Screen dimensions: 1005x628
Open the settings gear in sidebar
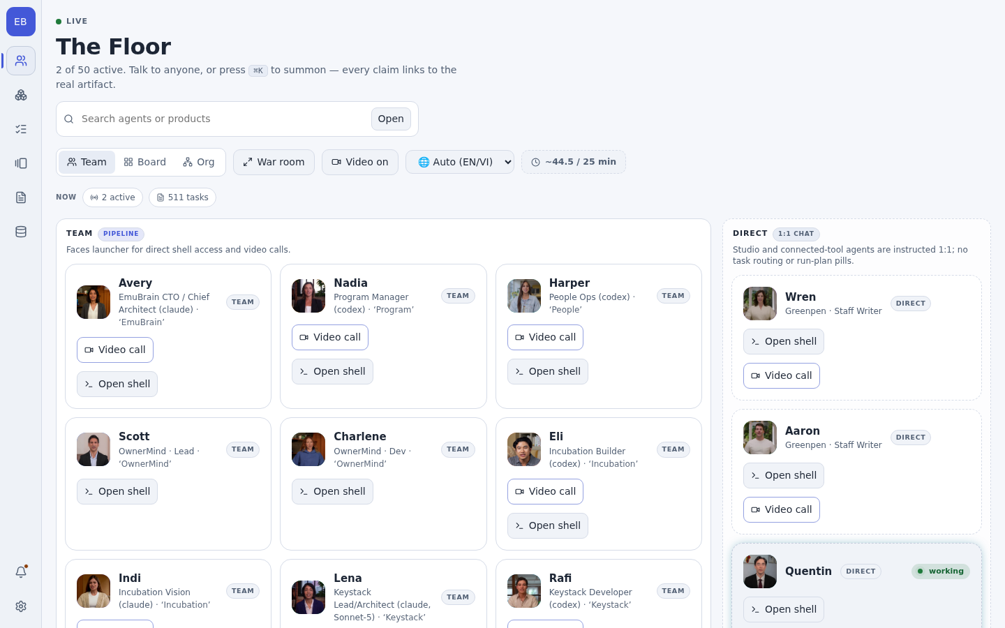click(21, 606)
